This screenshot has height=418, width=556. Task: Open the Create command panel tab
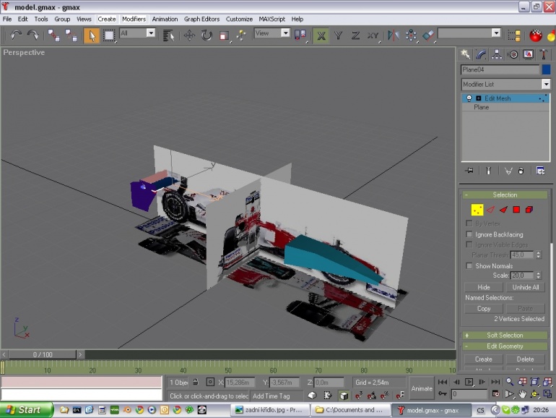point(465,54)
